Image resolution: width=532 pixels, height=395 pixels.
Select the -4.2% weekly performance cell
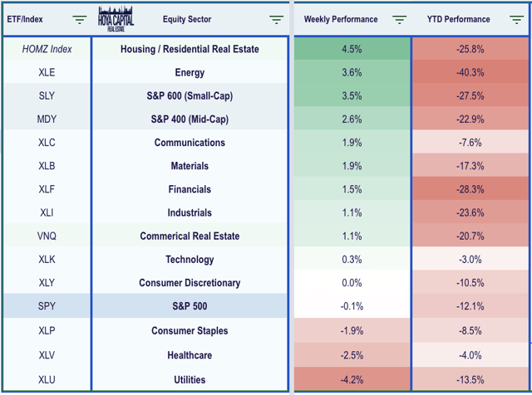tap(352, 378)
